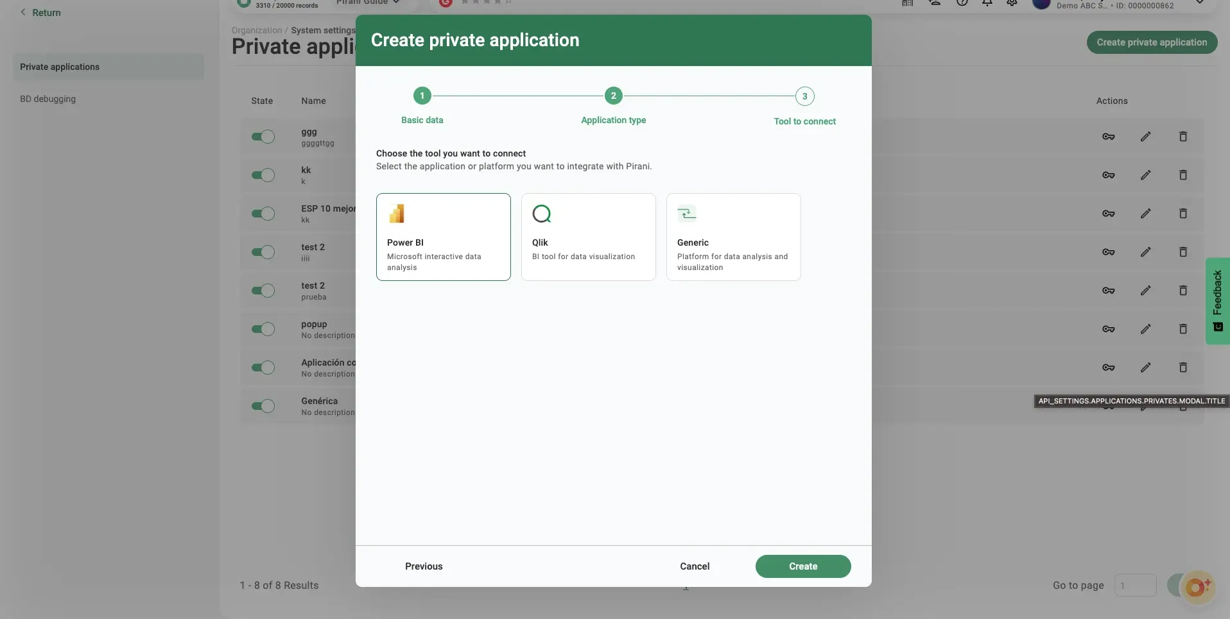Click the green Create button
1230x619 pixels.
802,566
